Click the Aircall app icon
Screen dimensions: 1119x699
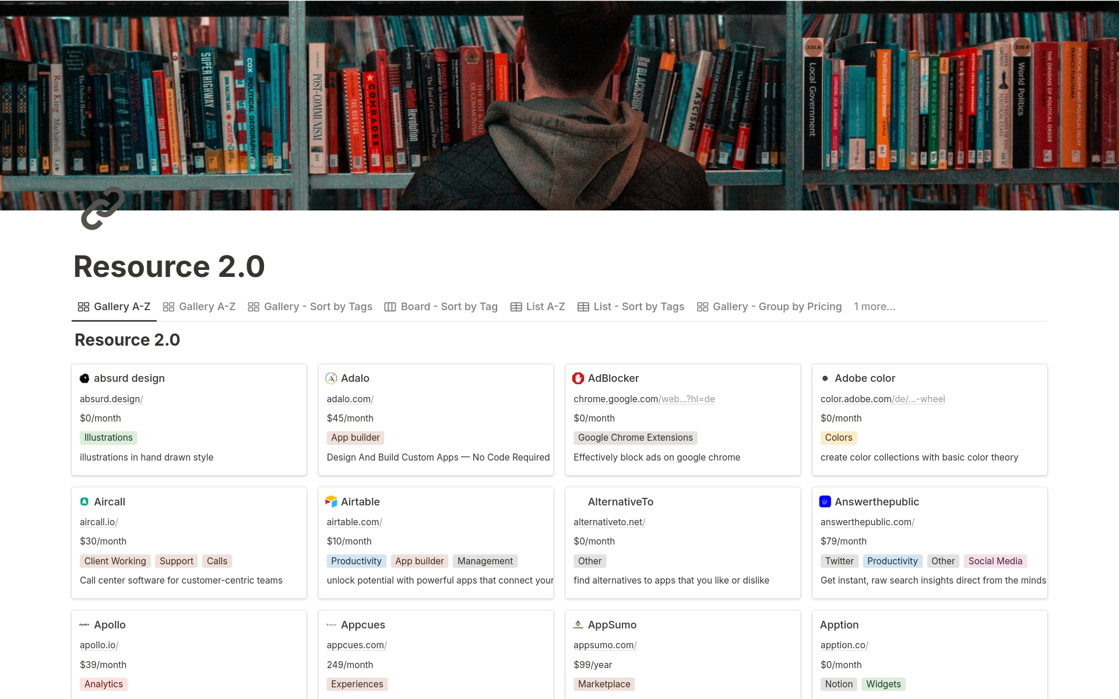tap(85, 501)
